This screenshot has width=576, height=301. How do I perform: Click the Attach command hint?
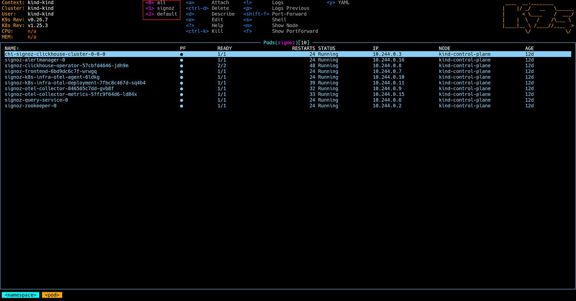(207, 3)
